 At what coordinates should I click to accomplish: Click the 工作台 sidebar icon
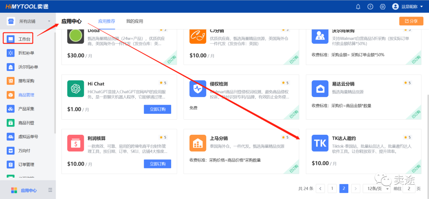pos(11,39)
